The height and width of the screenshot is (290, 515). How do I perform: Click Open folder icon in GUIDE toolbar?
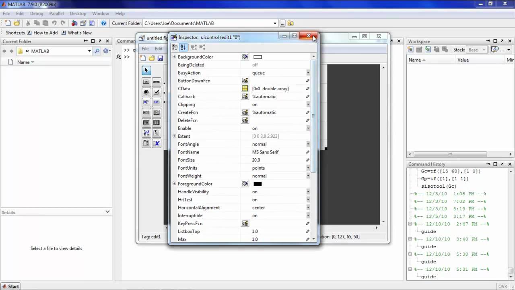(x=152, y=58)
